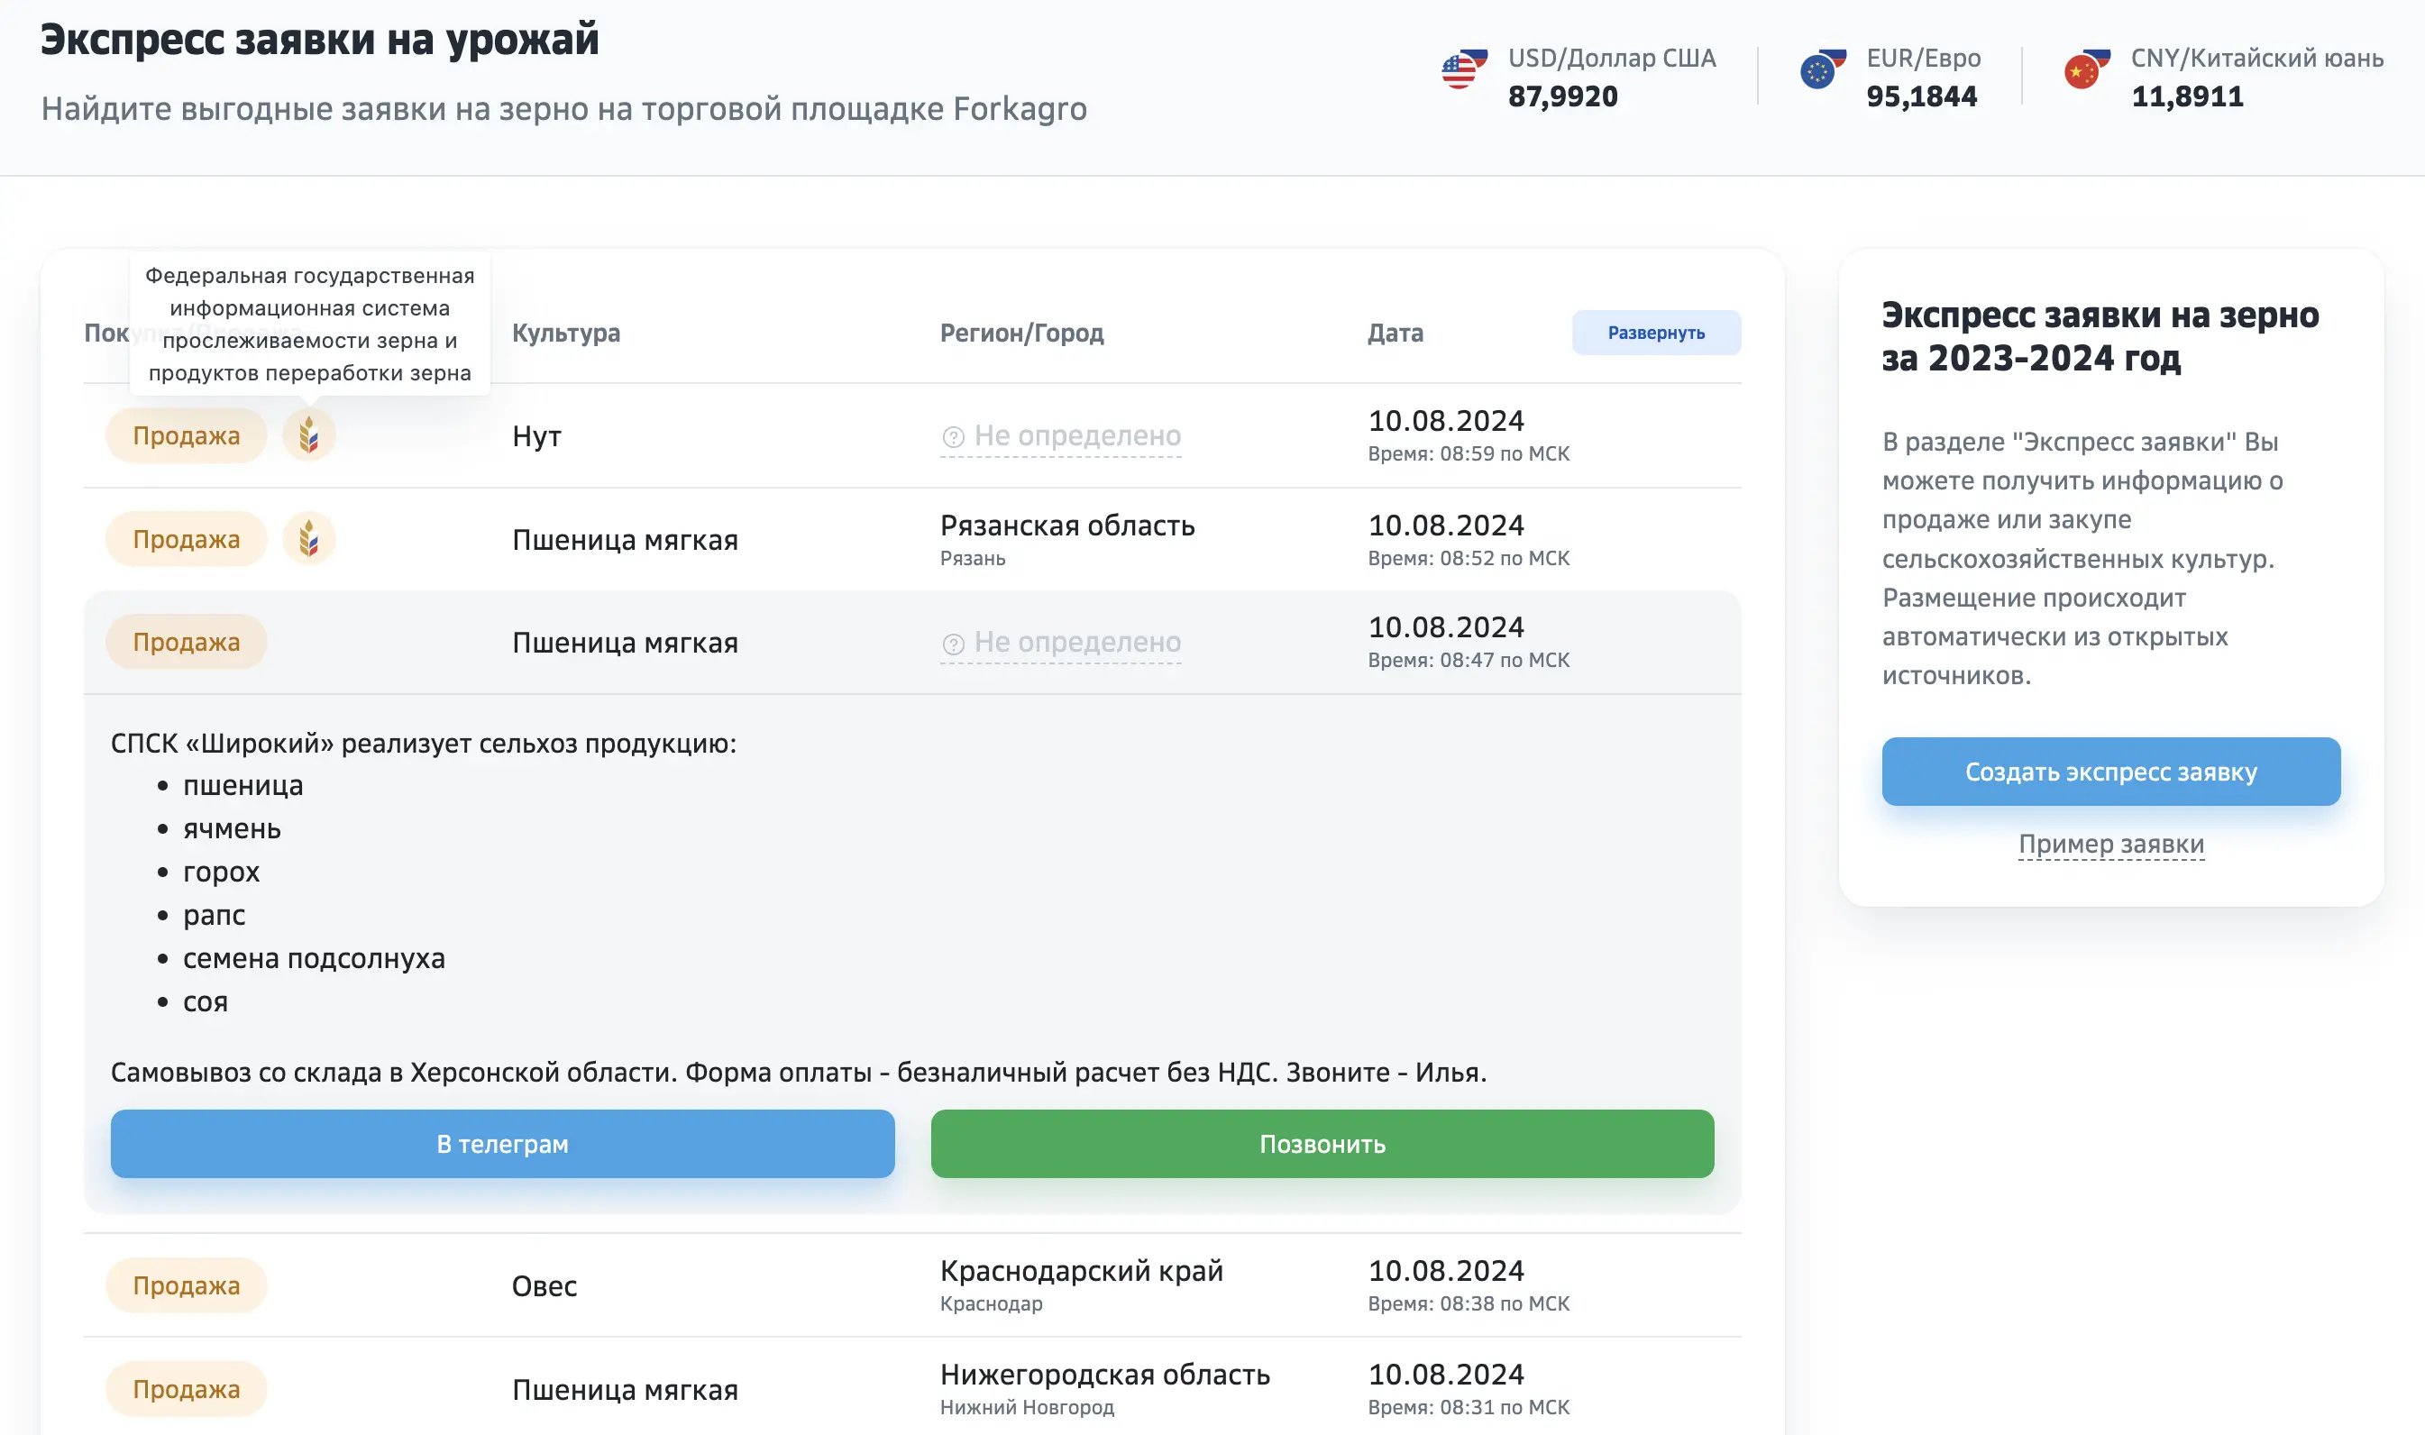Click the EUR euro flag icon
Viewport: 2425px width, 1435px height.
tap(1822, 69)
